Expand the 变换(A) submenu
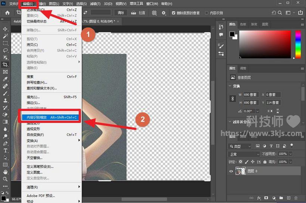Screen dimensions: 306x203 tap(52, 140)
